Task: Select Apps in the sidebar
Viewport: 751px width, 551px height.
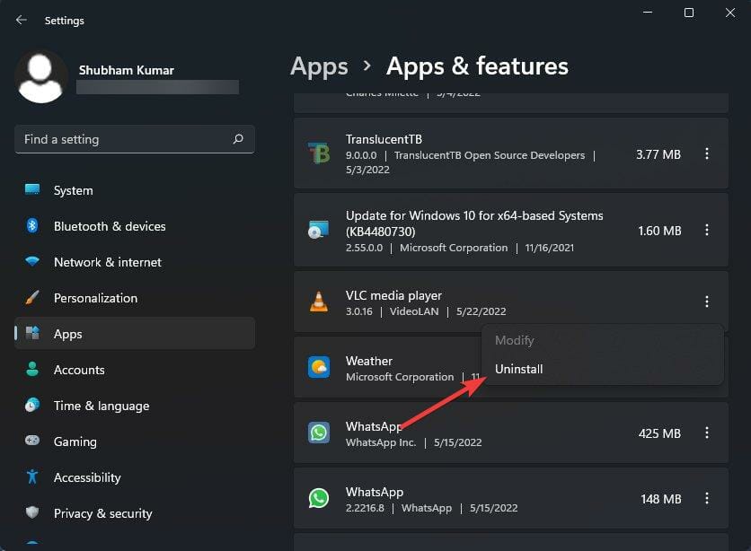Action: pyautogui.click(x=135, y=334)
